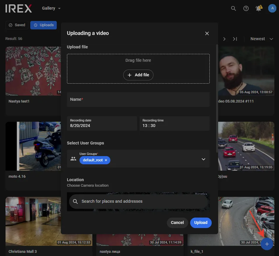Click the k_file_1 title
Viewport: 279px width, 256px height.
coord(197,251)
